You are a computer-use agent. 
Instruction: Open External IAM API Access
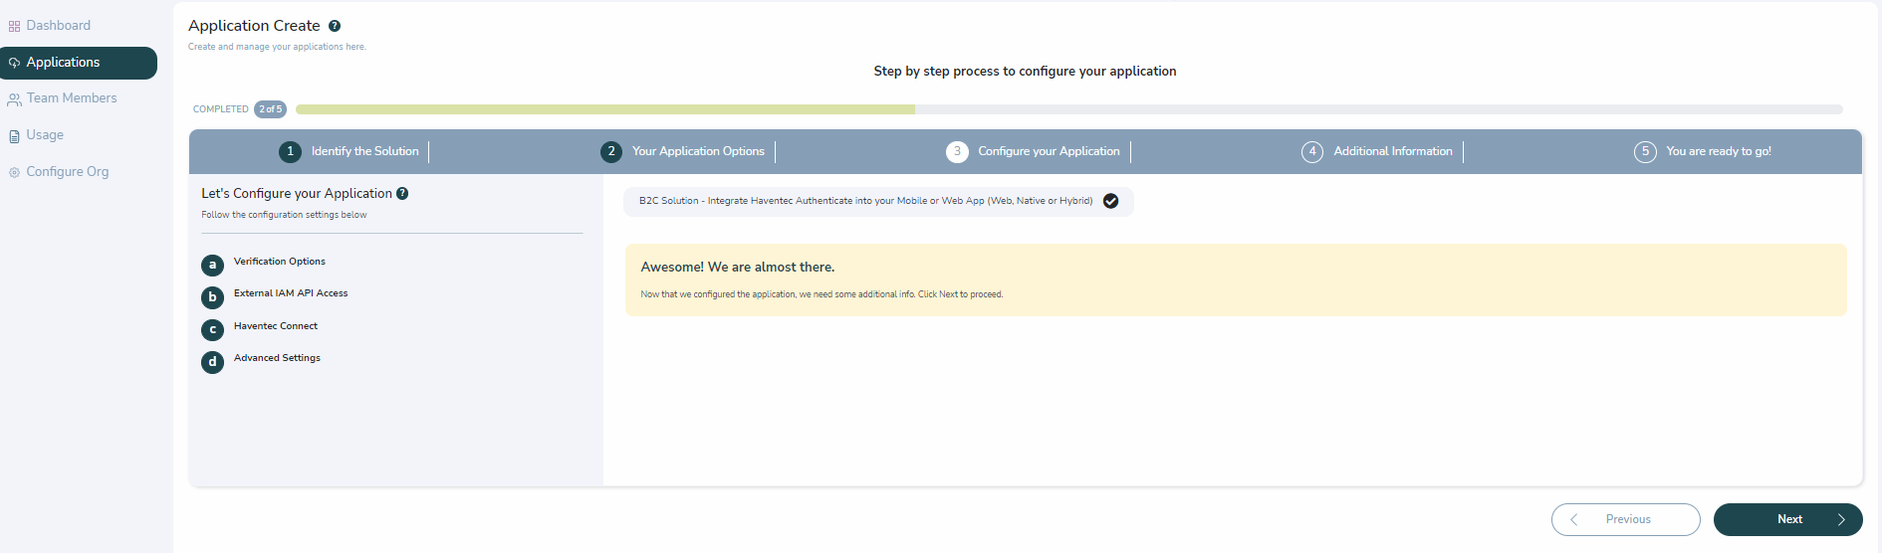coord(291,293)
